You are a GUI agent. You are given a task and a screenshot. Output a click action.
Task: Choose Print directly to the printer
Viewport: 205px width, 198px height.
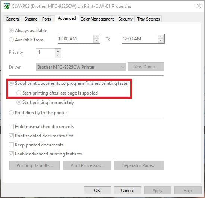[x=11, y=112]
